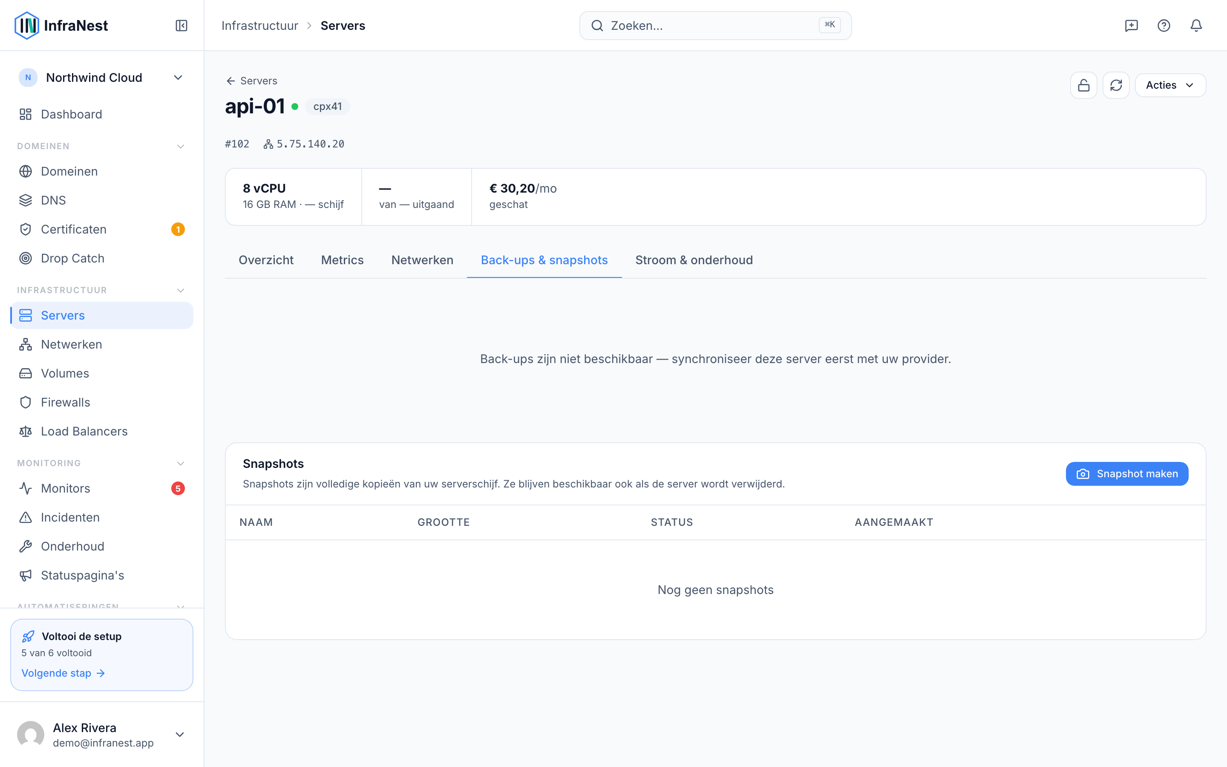Screen dimensions: 1227x767
Task: Click the 'Nog geen snapshots' text
Action: point(715,590)
